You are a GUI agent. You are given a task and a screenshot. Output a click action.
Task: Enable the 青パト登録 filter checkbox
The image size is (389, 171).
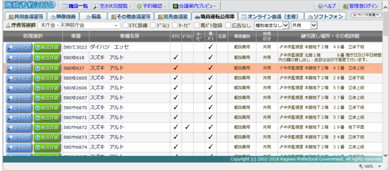(197, 25)
